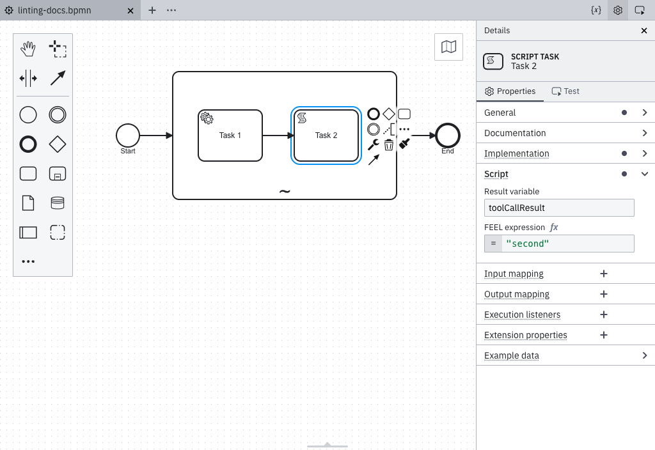The image size is (655, 450).
Task: Expand the Implementation section
Action: (565, 153)
